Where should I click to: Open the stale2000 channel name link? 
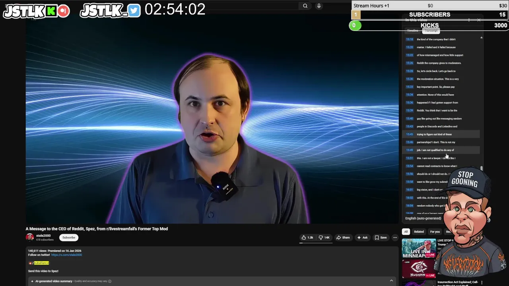pos(43,236)
